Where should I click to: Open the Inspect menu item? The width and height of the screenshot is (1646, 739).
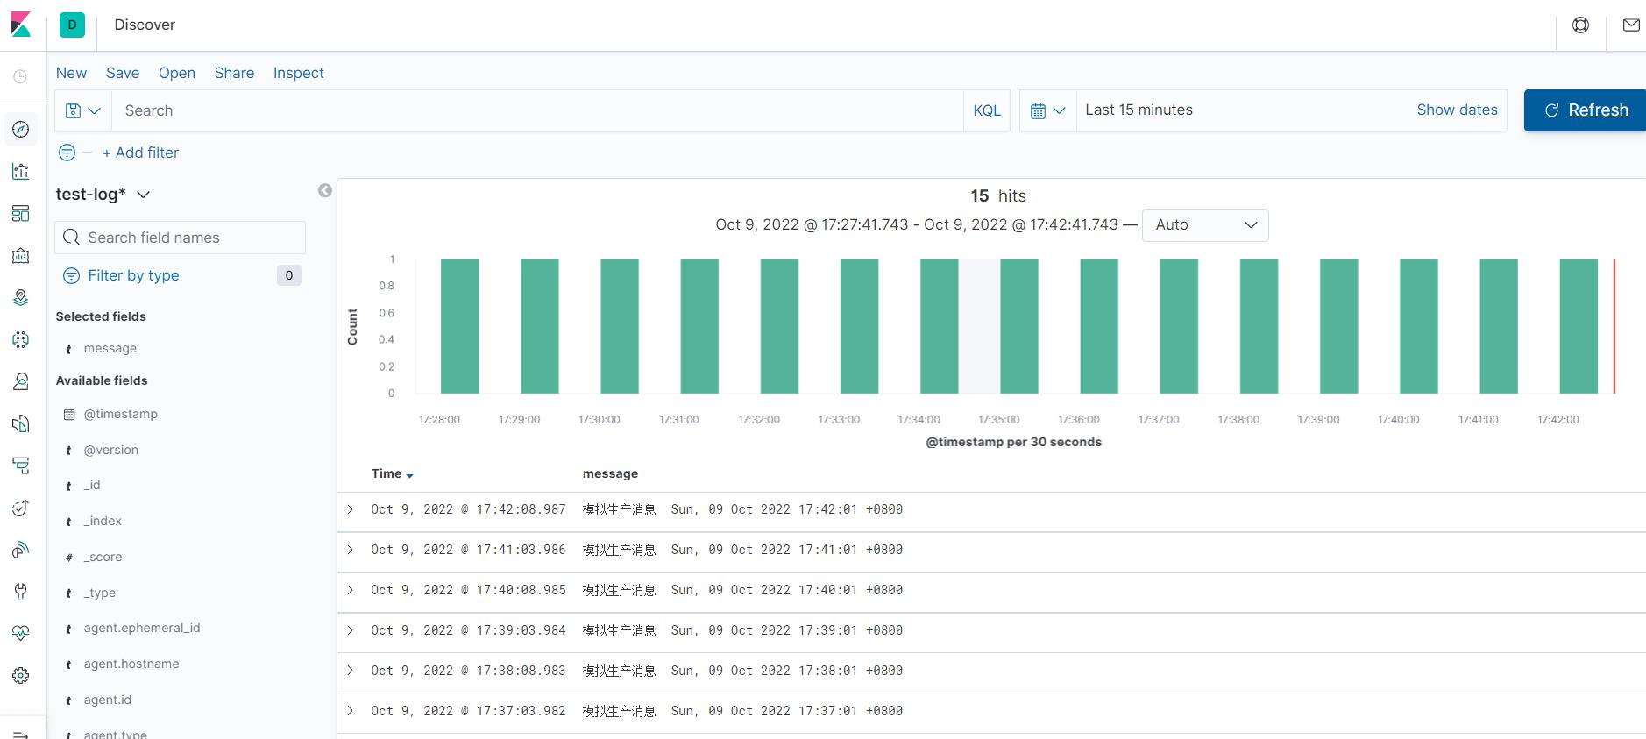click(298, 73)
